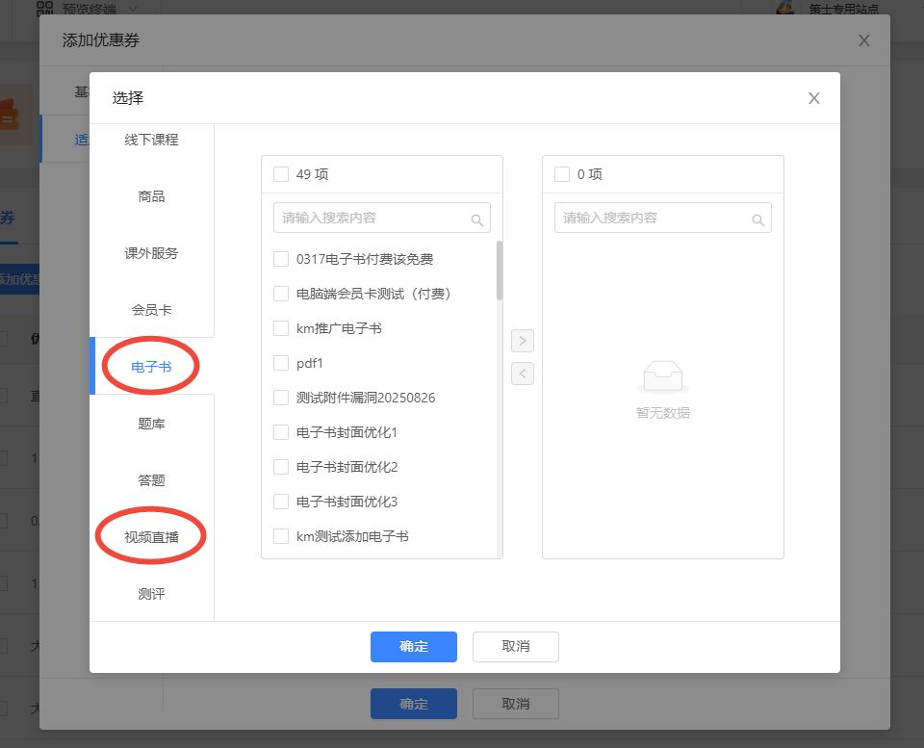Click the move-left arrow transfer button
Viewport: 924px width, 748px height.
[x=522, y=374]
